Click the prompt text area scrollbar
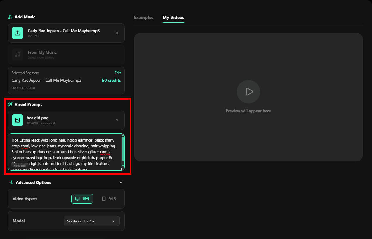Viewport: 372px width, 239px height. 123,149
